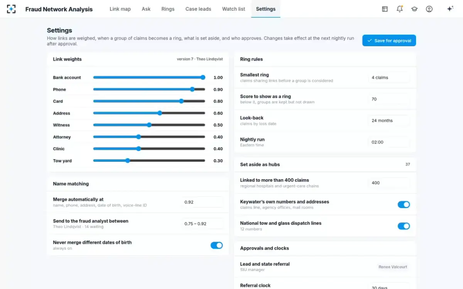Switch to the Link map tab
The width and height of the screenshot is (463, 289).
tap(120, 9)
